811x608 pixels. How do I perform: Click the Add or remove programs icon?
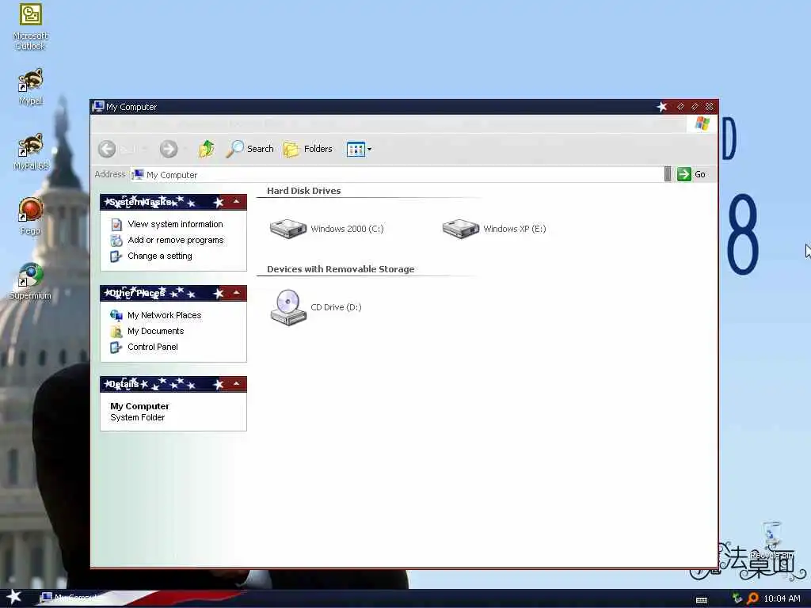pos(116,241)
